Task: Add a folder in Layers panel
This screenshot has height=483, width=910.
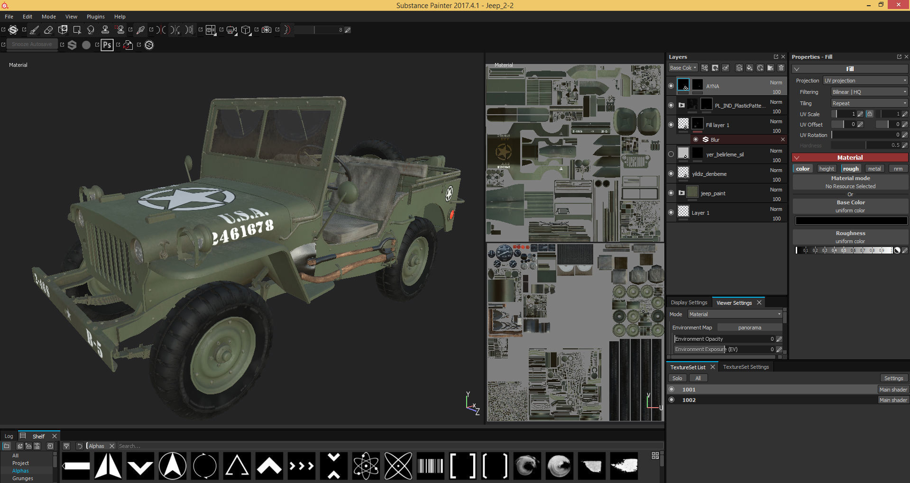Action: pos(771,68)
